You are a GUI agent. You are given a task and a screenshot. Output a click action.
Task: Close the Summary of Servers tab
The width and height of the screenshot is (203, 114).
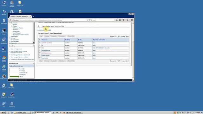[x=30, y=16]
